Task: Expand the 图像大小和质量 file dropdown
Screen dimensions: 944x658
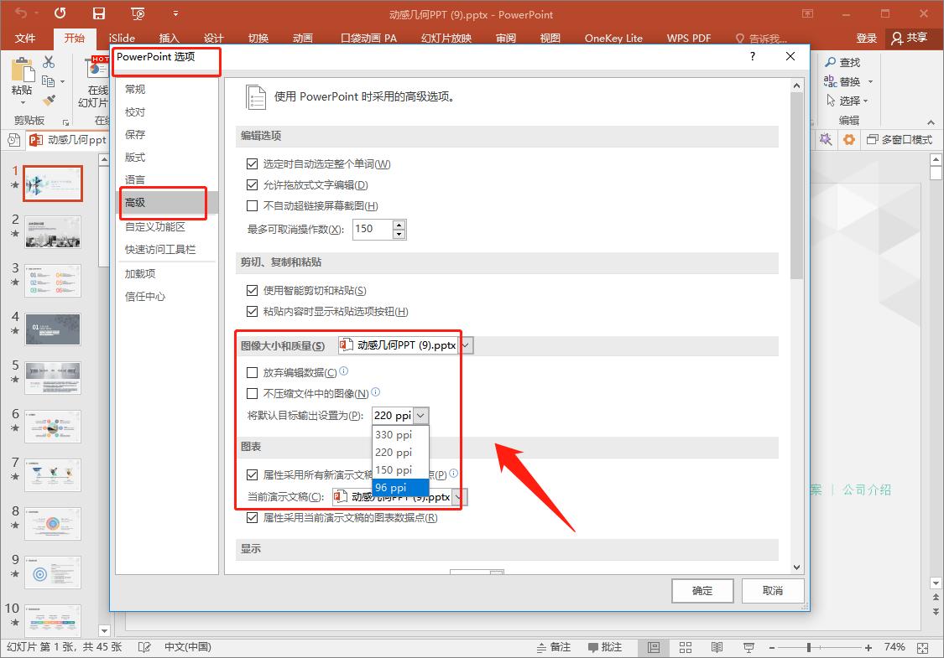Action: [467, 345]
